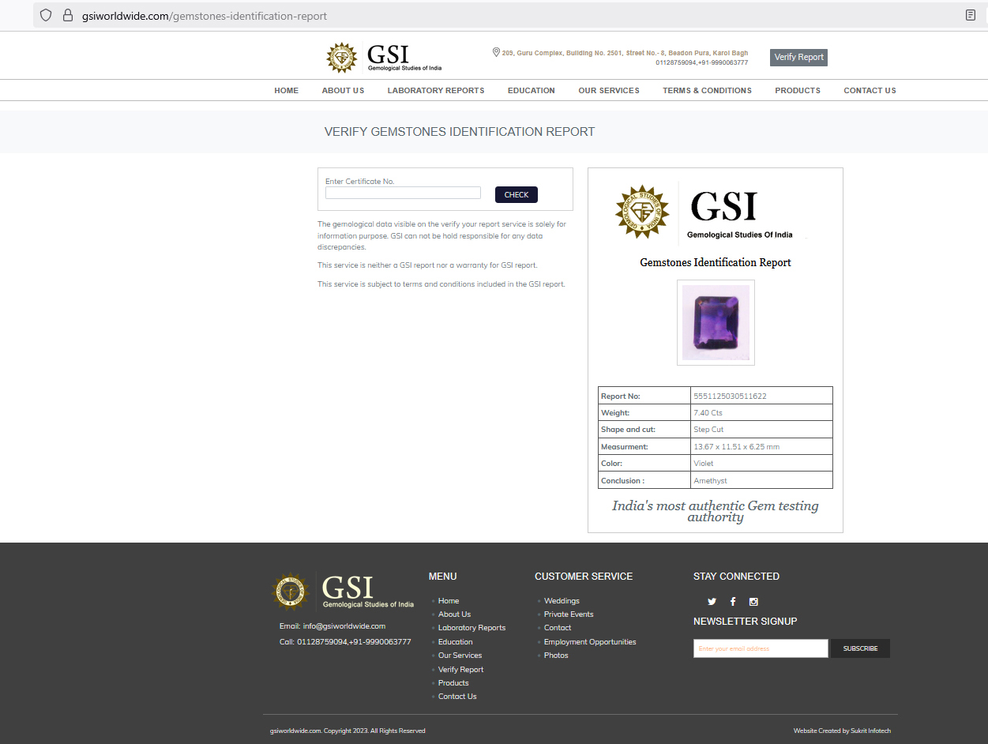The width and height of the screenshot is (988, 744).
Task: Select the 7.40 Cts weight value
Action: point(708,413)
